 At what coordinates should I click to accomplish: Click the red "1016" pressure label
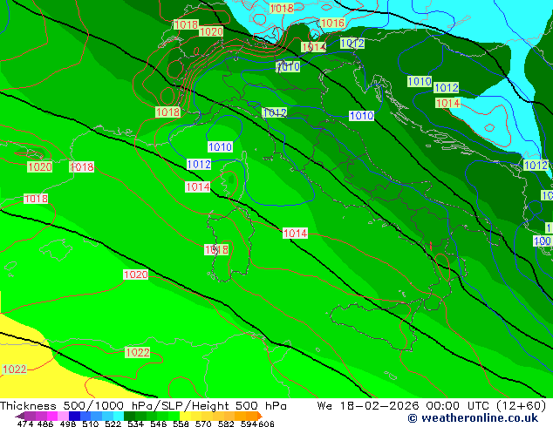(x=332, y=24)
